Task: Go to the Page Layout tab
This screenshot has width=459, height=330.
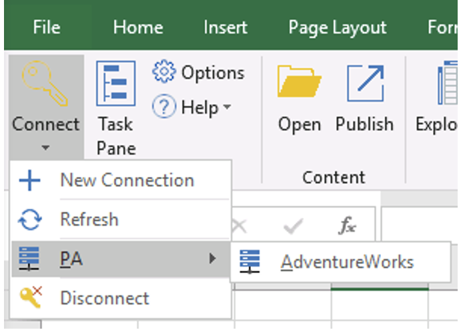Action: pyautogui.click(x=337, y=27)
